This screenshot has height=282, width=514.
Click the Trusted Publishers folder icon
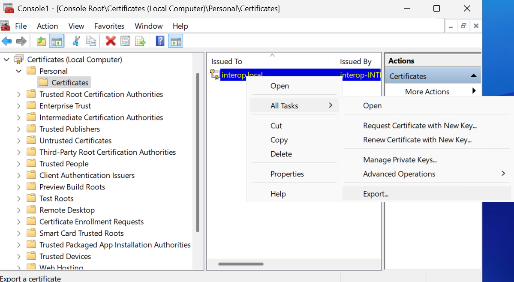[x=31, y=129]
